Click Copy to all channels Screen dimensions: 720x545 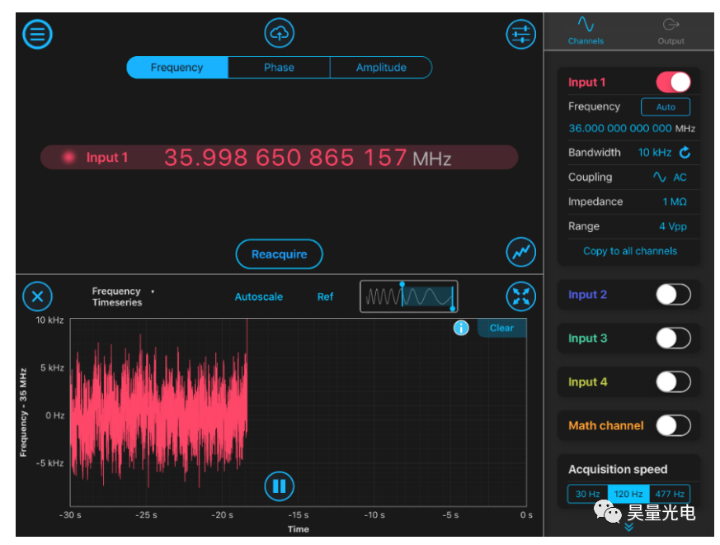(630, 251)
